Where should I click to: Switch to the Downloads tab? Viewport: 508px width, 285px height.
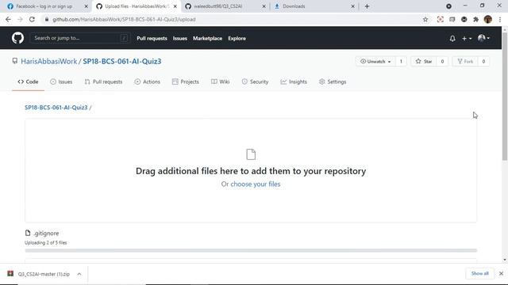pyautogui.click(x=294, y=6)
